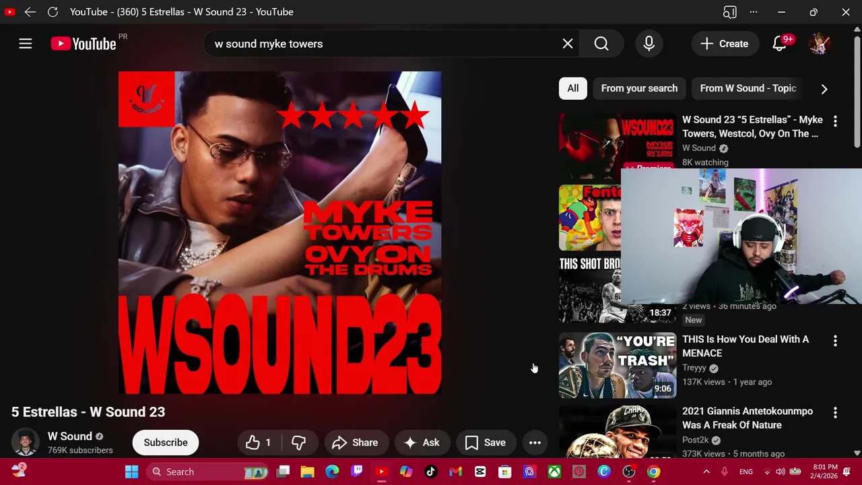Open W Sound channel name link
The width and height of the screenshot is (862, 485).
tap(70, 437)
